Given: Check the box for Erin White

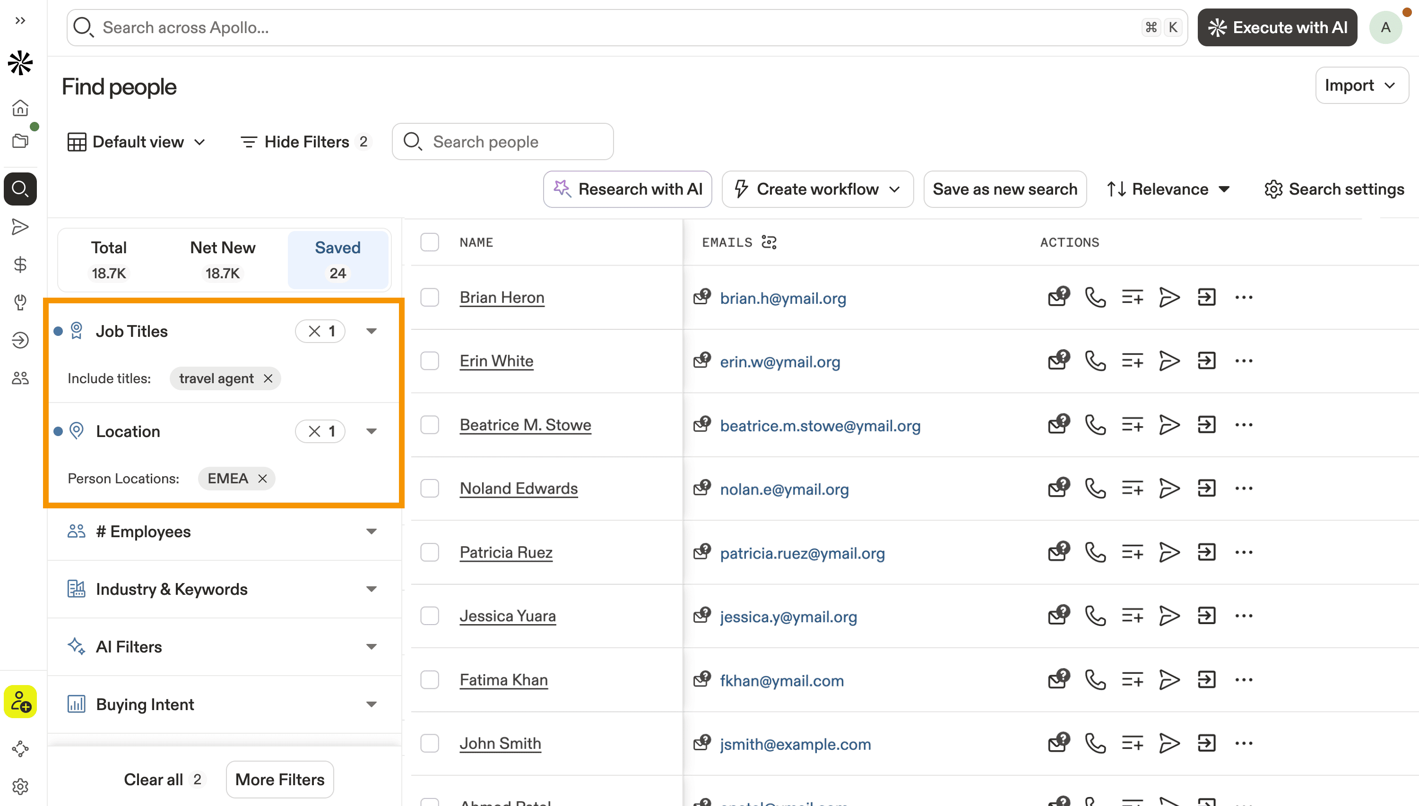Looking at the screenshot, I should click(x=429, y=361).
